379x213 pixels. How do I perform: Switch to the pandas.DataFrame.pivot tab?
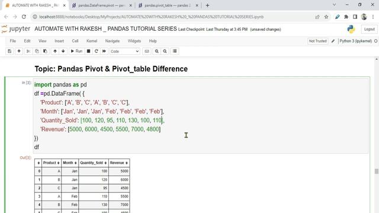101,5
